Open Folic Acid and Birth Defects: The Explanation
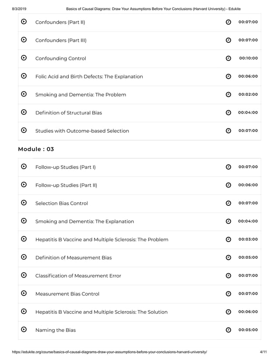Image resolution: width=279 pixels, height=361 pixels. point(89,76)
